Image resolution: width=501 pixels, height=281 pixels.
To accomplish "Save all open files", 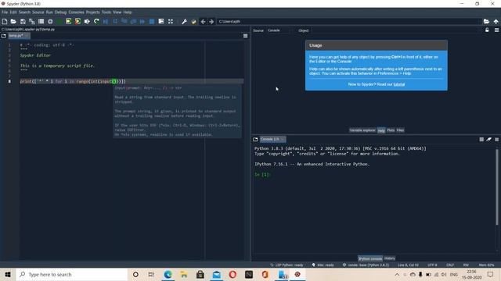I will pyautogui.click(x=32, y=21).
